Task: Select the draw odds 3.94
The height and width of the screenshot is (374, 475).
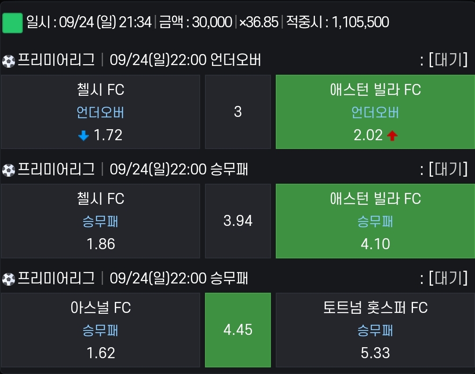Action: (238, 221)
